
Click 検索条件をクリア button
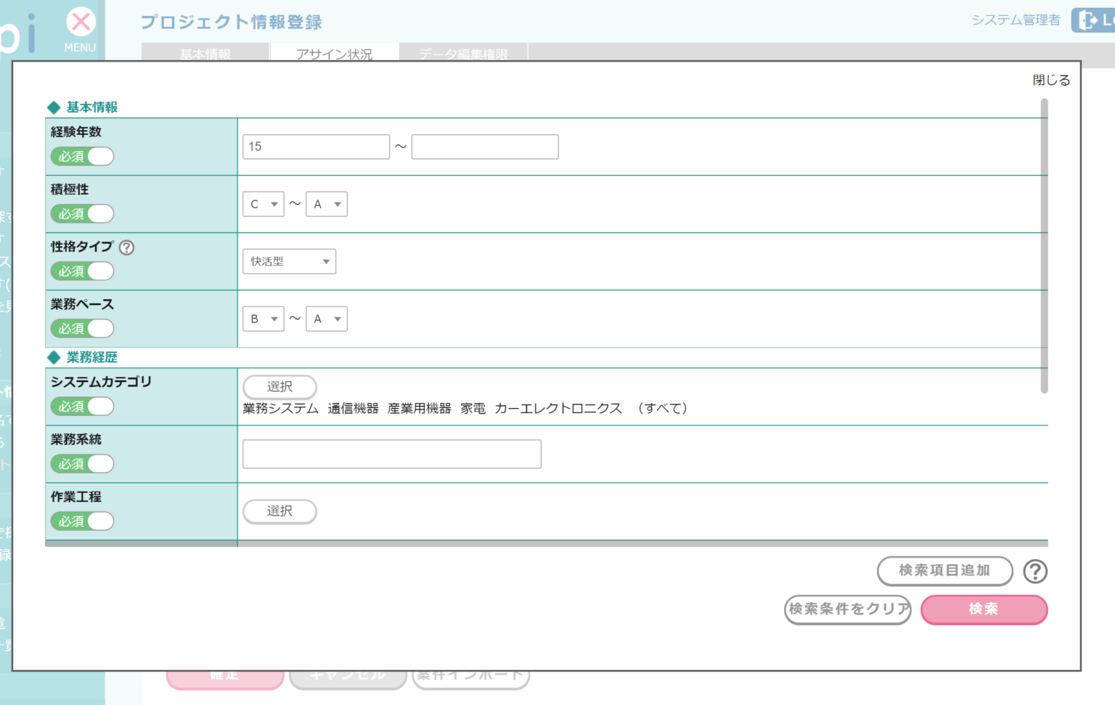(x=847, y=610)
